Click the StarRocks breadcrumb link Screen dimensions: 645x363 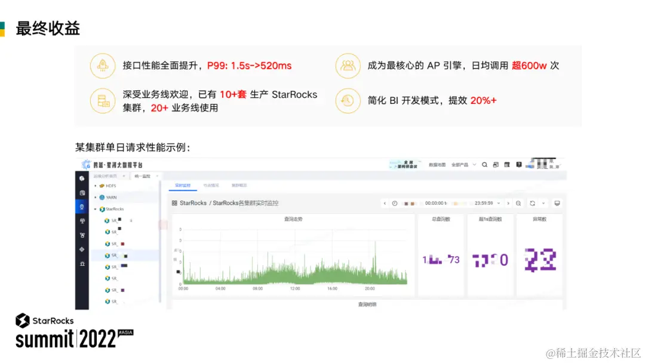pyautogui.click(x=193, y=203)
